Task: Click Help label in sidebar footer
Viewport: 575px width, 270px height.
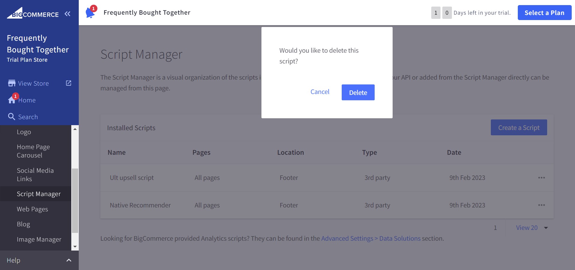Action: [13, 260]
